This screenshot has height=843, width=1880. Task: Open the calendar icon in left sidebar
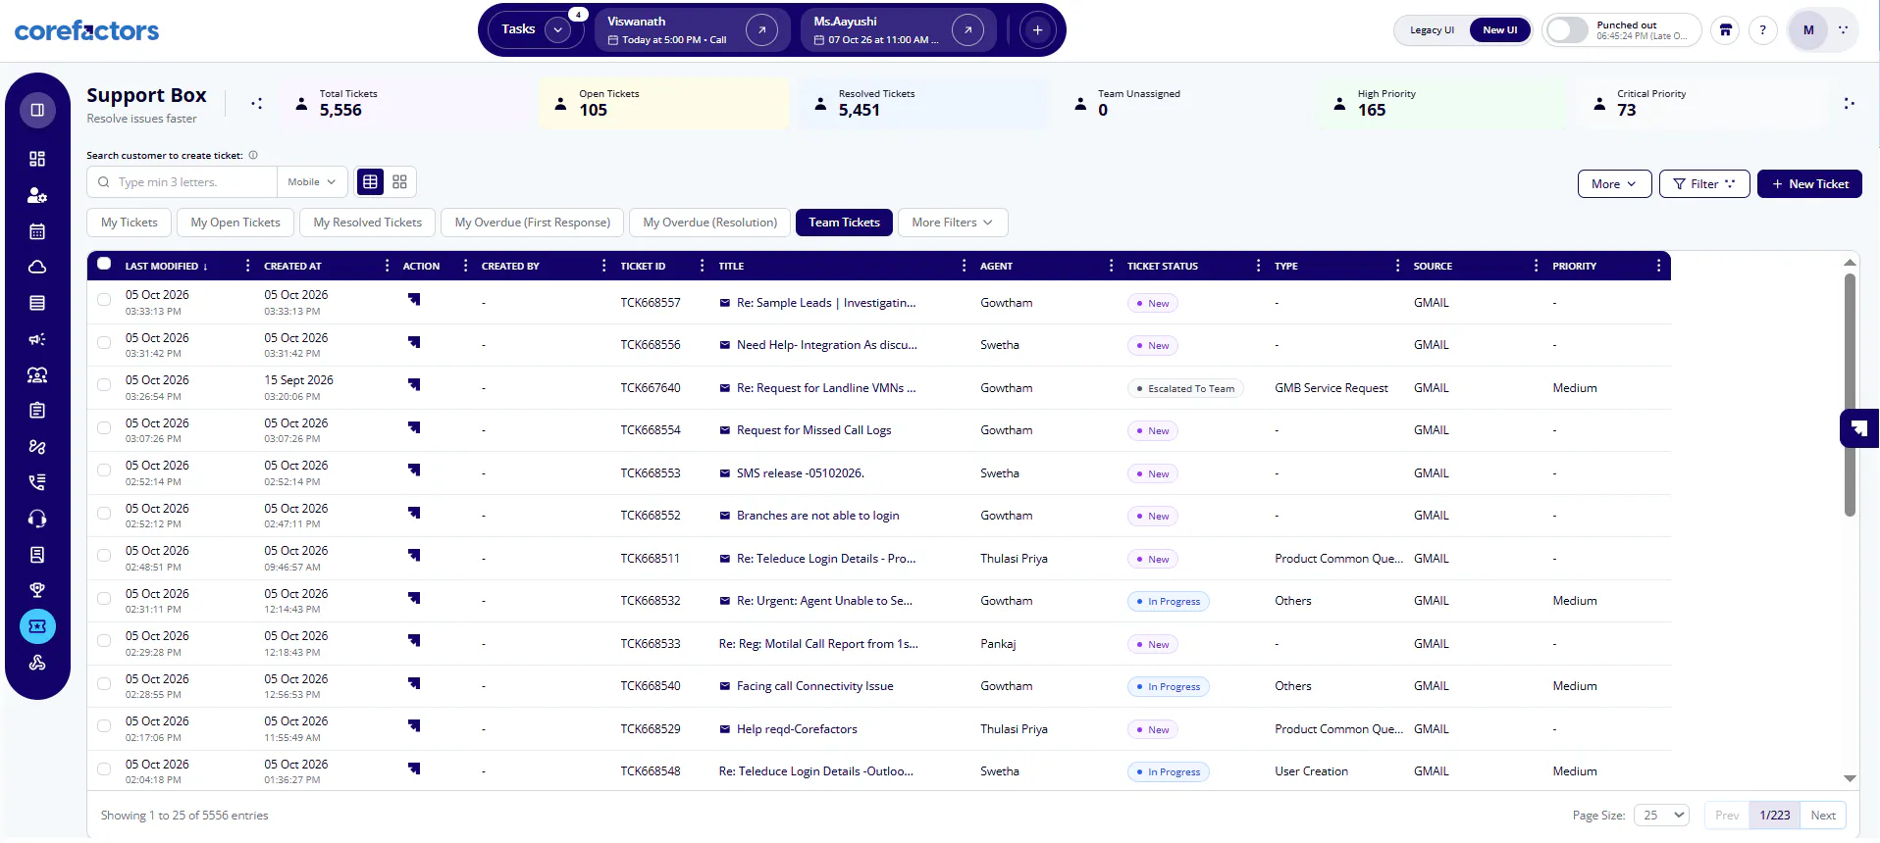(37, 231)
